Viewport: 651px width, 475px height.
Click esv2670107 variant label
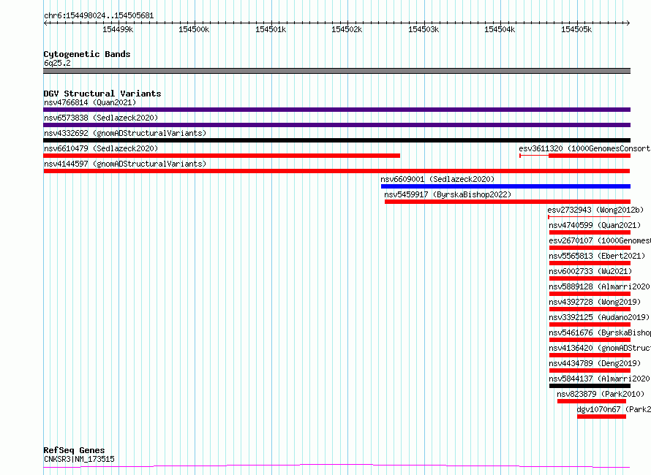600,240
